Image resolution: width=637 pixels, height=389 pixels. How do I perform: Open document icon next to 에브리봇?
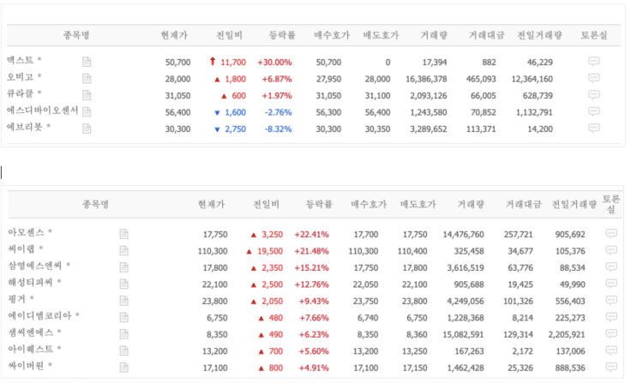(87, 129)
